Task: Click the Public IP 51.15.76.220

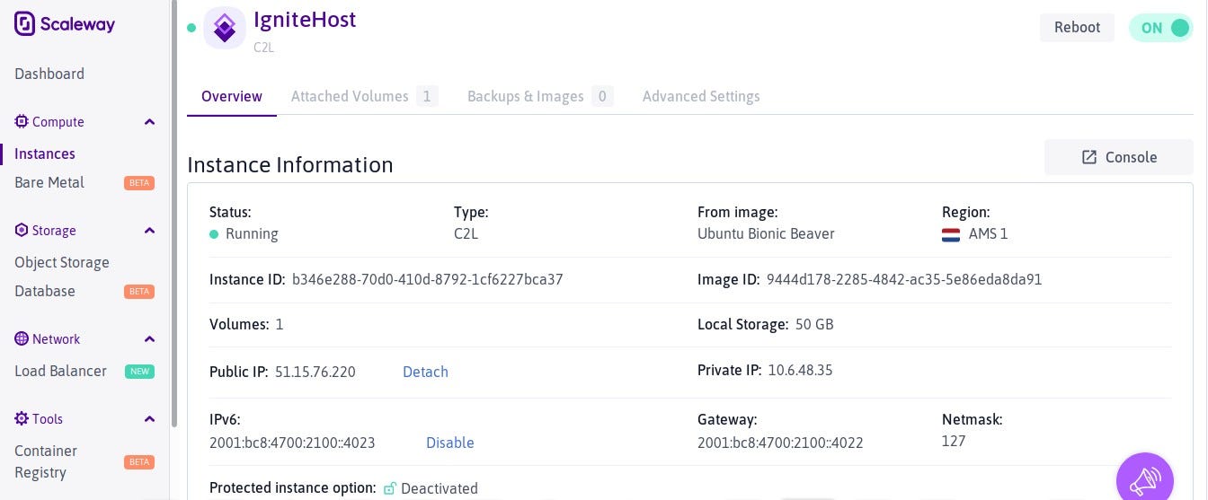Action: click(x=315, y=372)
